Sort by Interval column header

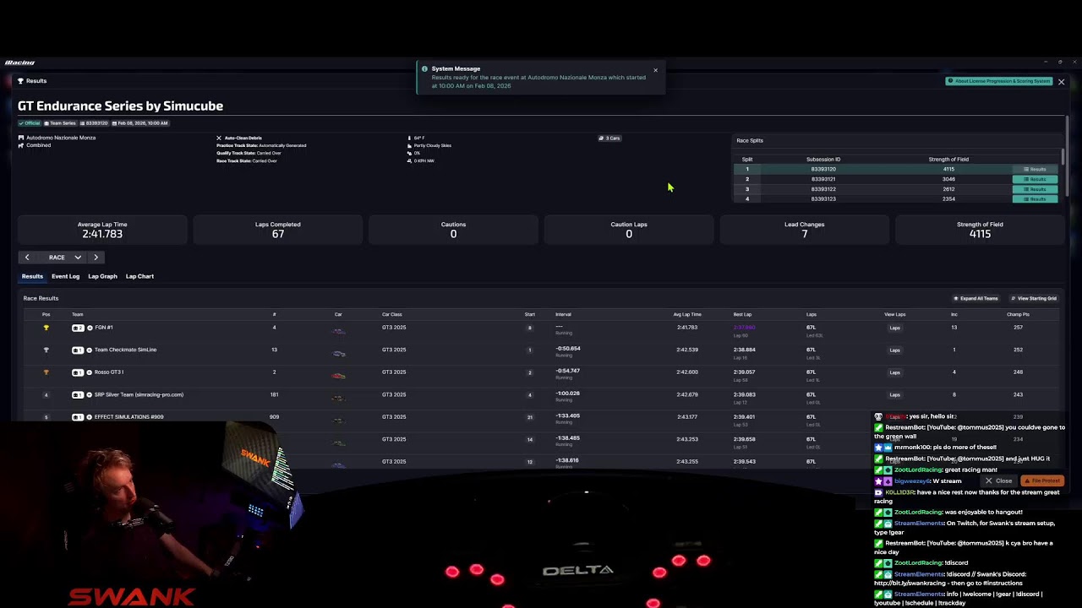563,315
